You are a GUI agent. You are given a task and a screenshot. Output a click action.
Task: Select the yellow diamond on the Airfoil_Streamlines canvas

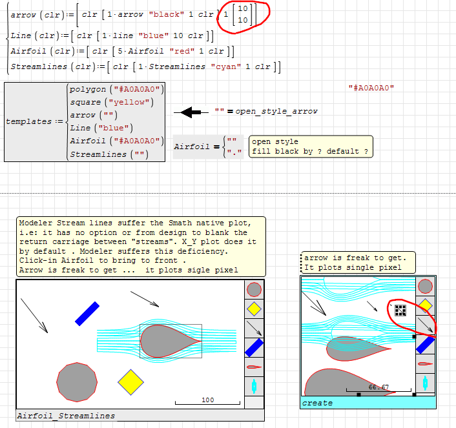click(130, 382)
